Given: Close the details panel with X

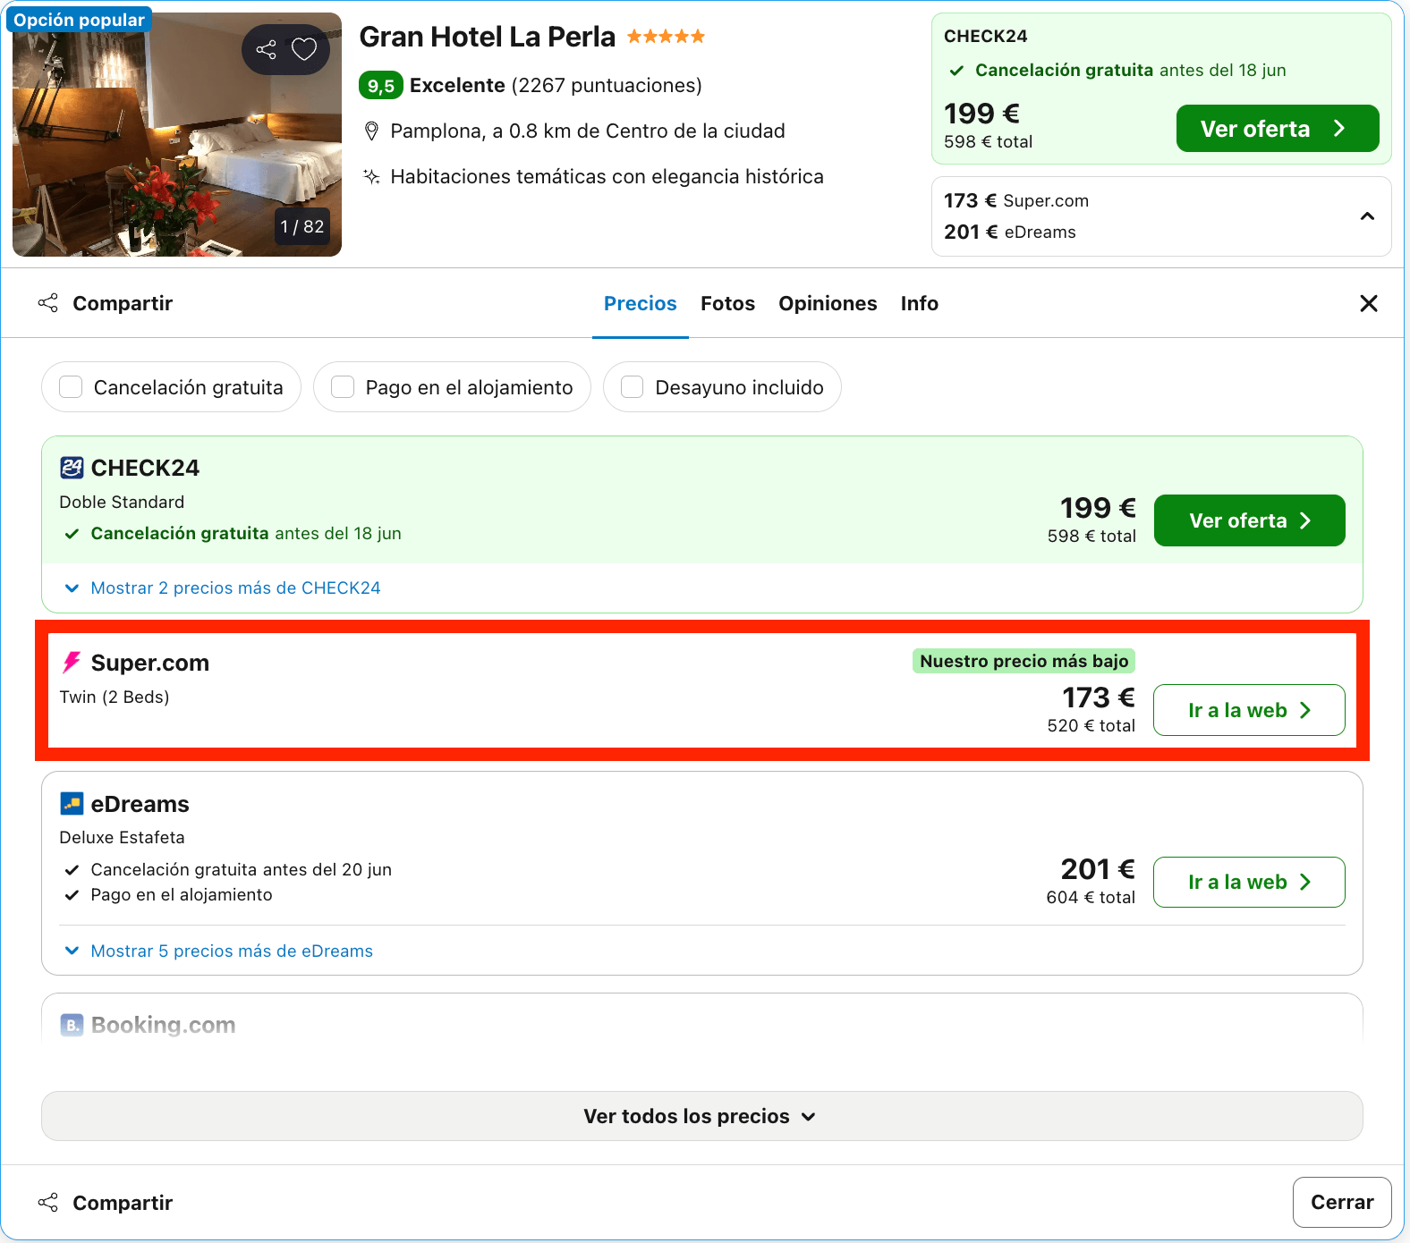Looking at the screenshot, I should pos(1368,303).
